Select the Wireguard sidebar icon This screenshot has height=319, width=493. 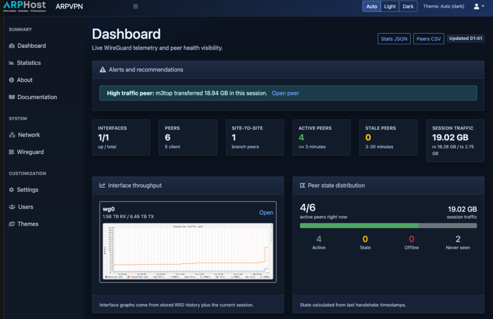tap(11, 152)
